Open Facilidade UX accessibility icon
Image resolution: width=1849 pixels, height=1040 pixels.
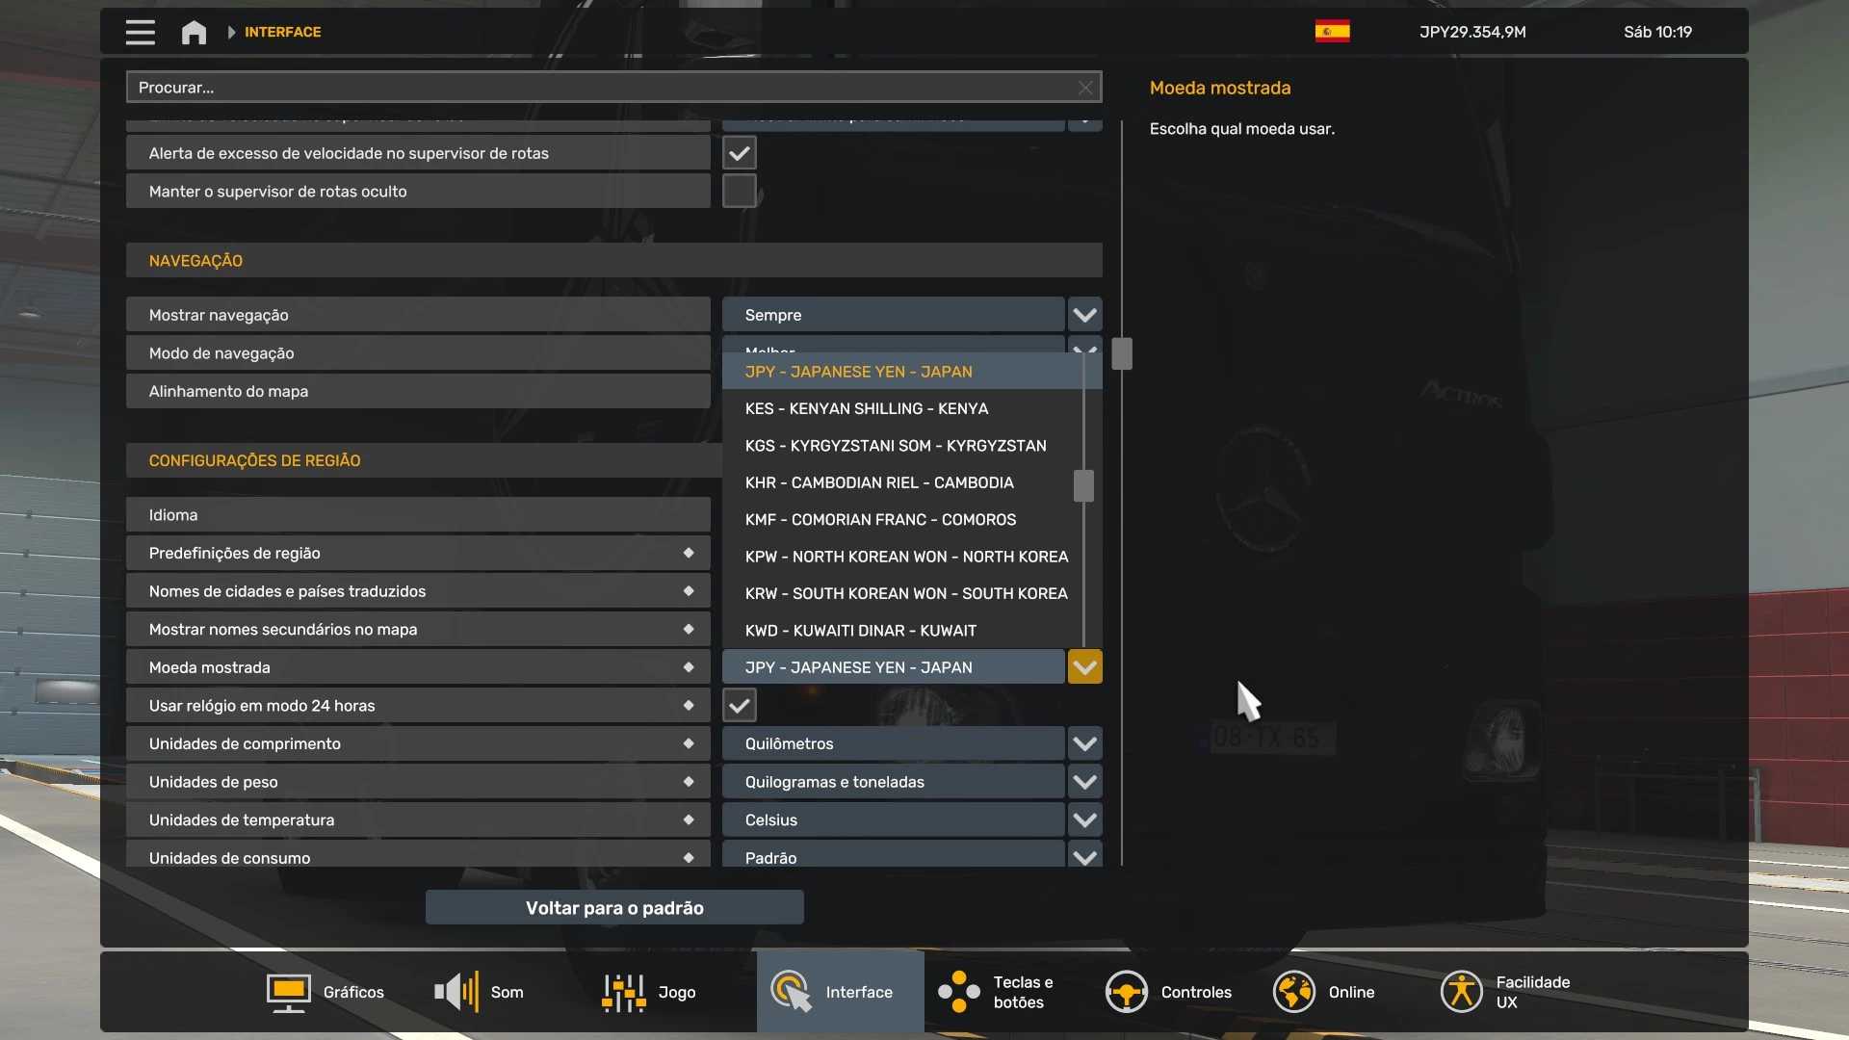(x=1461, y=992)
